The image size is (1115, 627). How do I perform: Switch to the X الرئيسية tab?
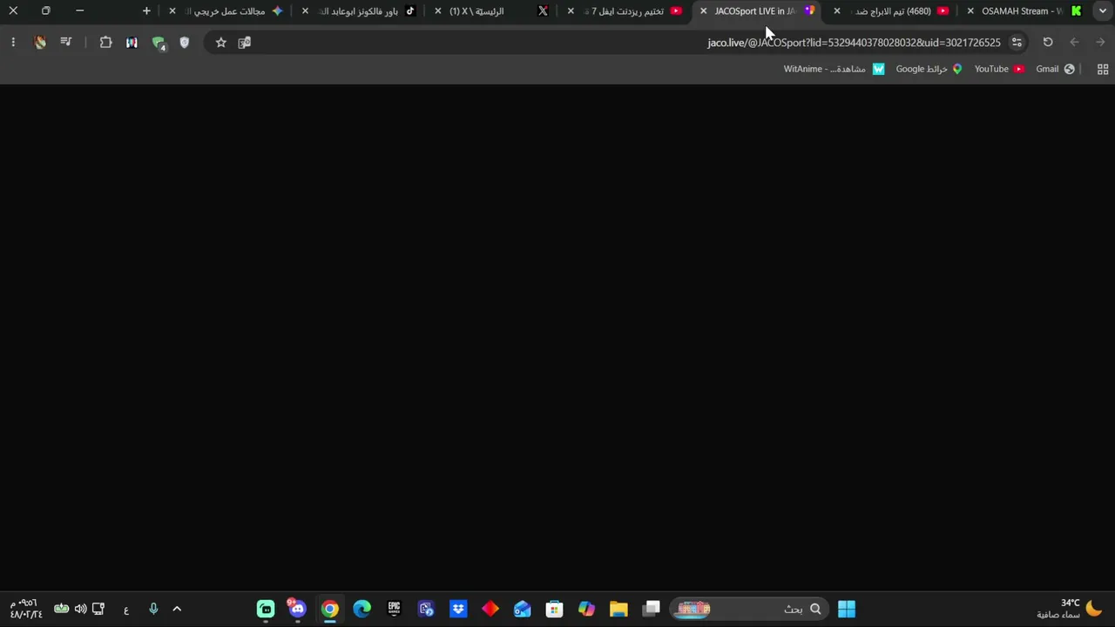(492, 11)
